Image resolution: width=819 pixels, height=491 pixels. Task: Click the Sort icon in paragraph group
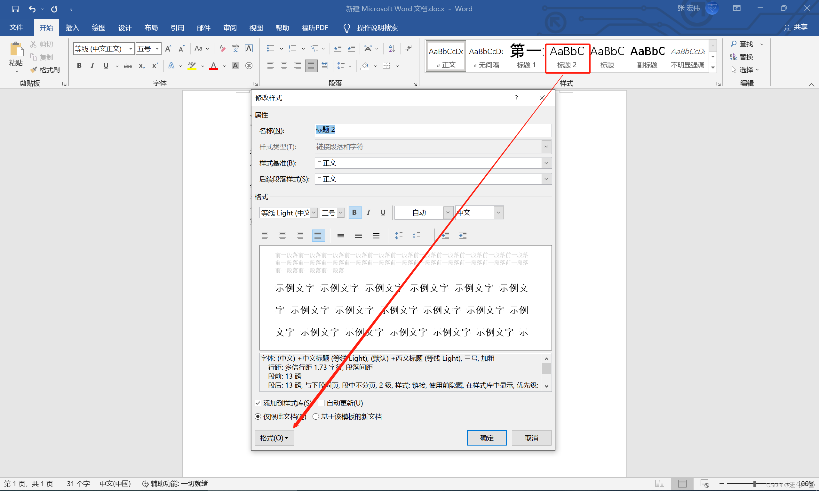click(392, 49)
